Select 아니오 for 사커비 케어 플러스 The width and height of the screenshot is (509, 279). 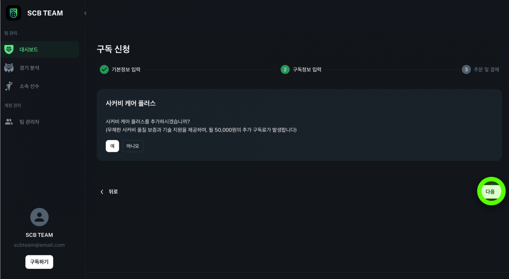[133, 146]
